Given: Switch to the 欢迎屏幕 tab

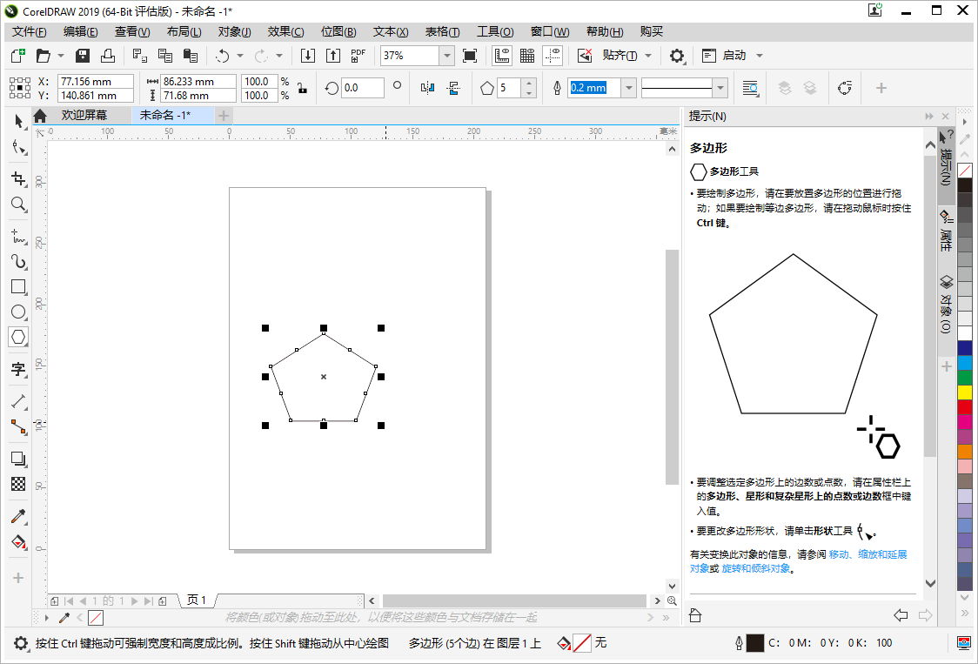Looking at the screenshot, I should [x=85, y=114].
